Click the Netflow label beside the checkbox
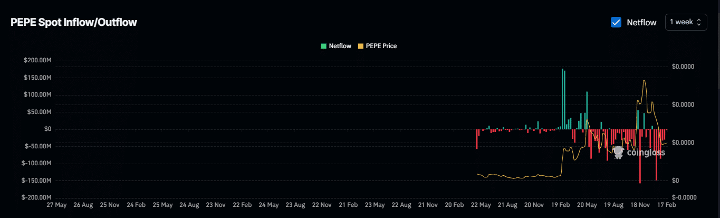Viewport: 720px width, 218px height. point(641,22)
